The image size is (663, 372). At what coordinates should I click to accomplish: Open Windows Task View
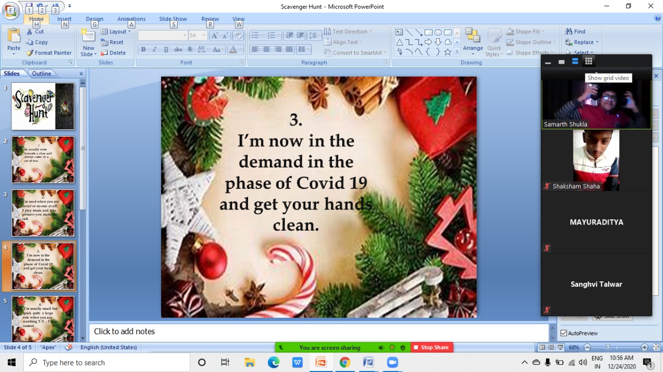(x=225, y=362)
